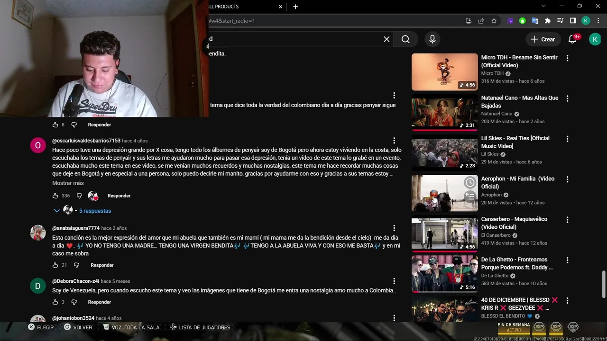The height and width of the screenshot is (341, 607).
Task: Add Aerophon video to Watch later
Action: (x=470, y=182)
